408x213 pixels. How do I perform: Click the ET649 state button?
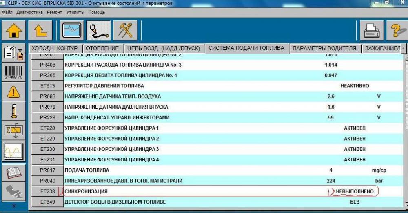(48, 202)
